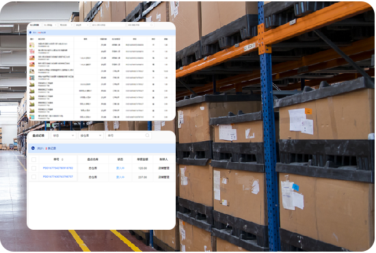The width and height of the screenshot is (376, 253).
Task: Open order link ending 798757
Action: (x=58, y=176)
